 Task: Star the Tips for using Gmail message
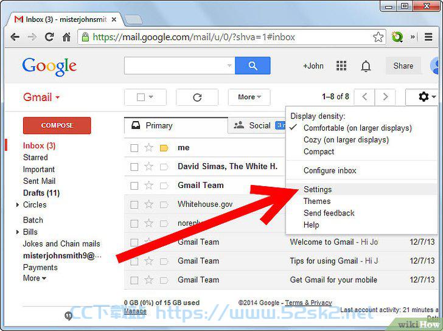tap(148, 261)
